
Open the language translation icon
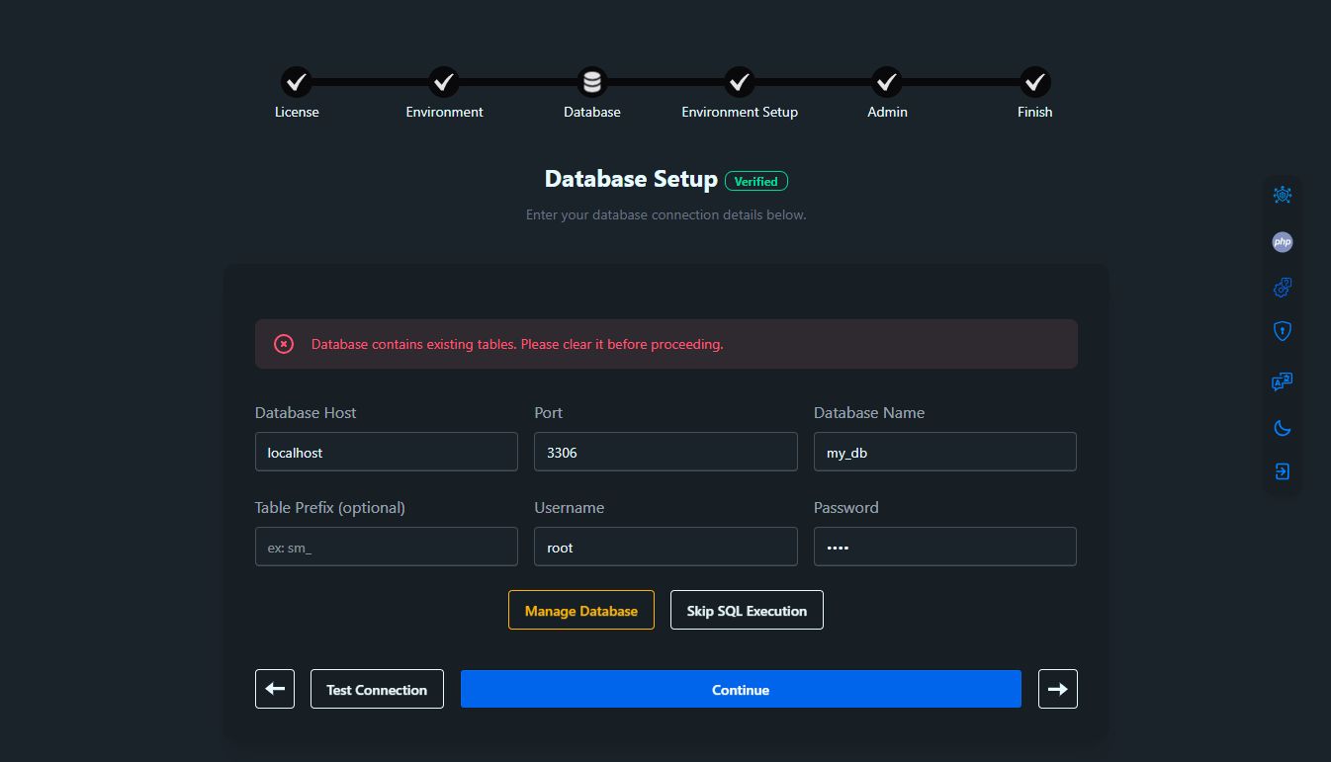coord(1282,381)
